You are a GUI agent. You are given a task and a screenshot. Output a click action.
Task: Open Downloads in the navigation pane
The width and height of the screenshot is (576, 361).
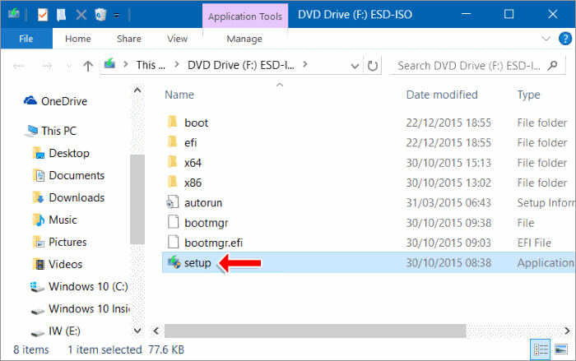tap(68, 197)
